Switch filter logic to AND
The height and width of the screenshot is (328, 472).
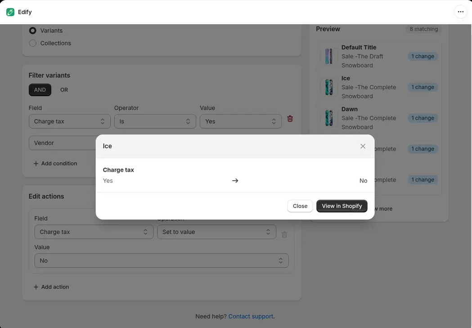pos(40,90)
